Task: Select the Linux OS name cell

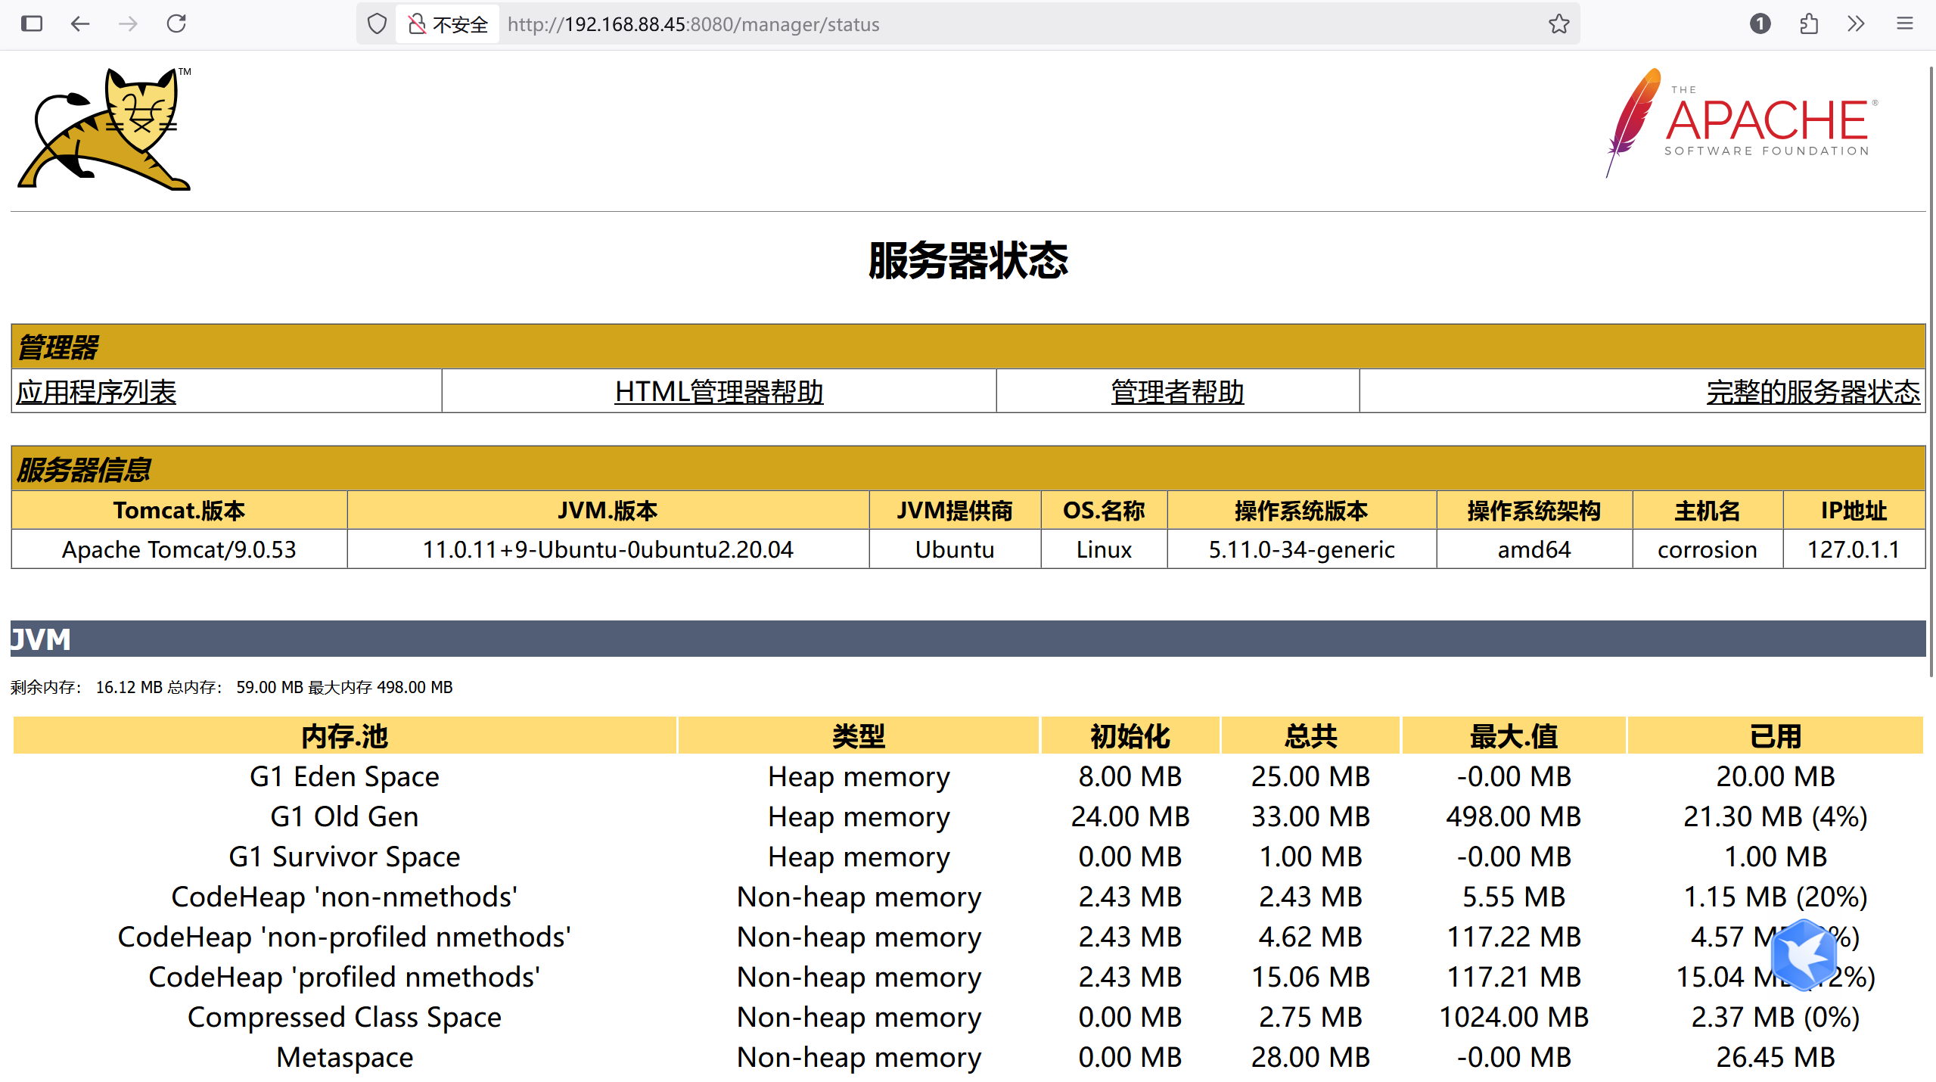Action: coord(1104,549)
